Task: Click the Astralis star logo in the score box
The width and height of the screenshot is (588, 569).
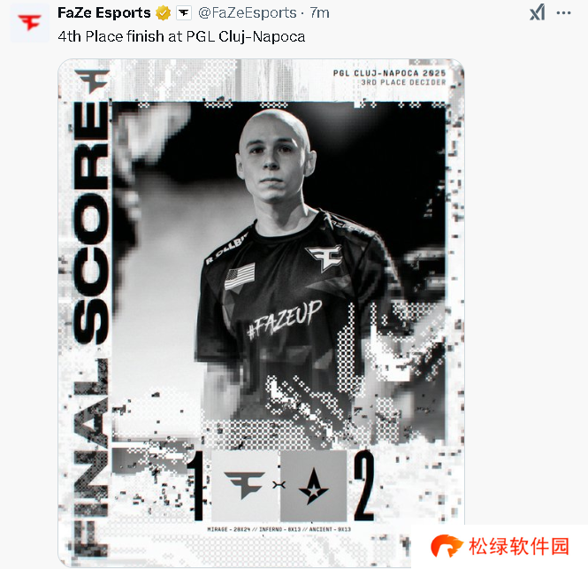Action: tap(313, 486)
